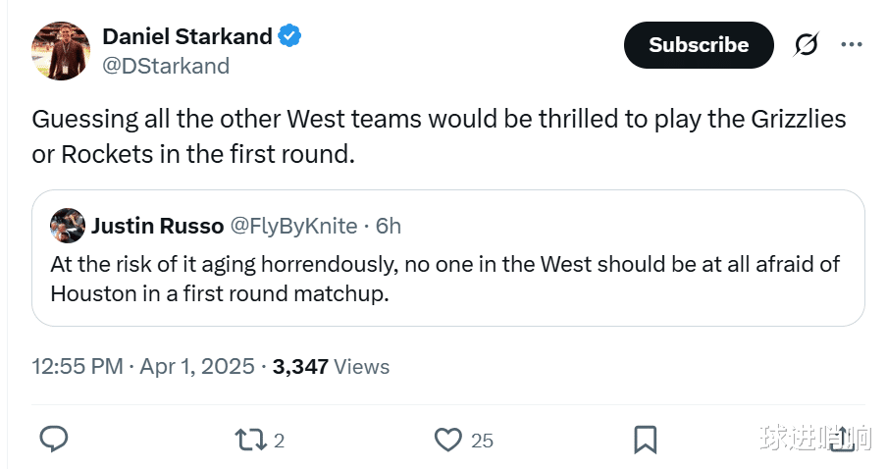Click the 12:55 PM Apr 1, 2025 timestamp
The width and height of the screenshot is (887, 469).
(143, 367)
